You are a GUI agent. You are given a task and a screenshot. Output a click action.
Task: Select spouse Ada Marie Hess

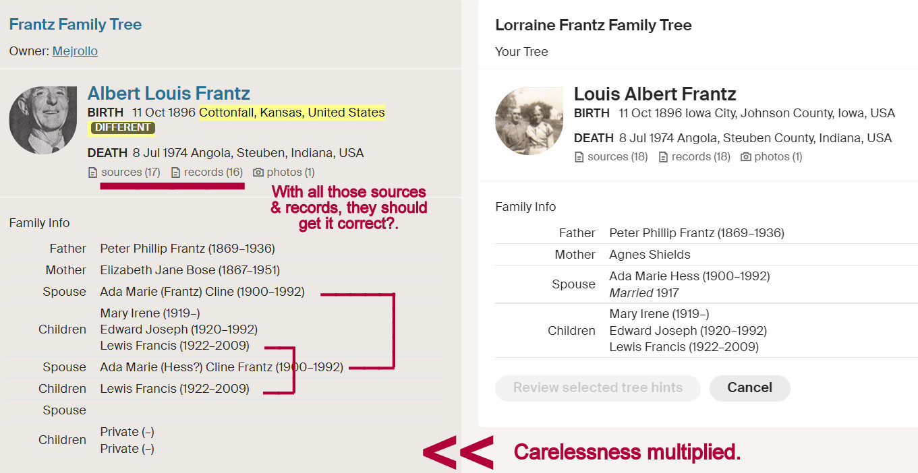[x=689, y=276]
